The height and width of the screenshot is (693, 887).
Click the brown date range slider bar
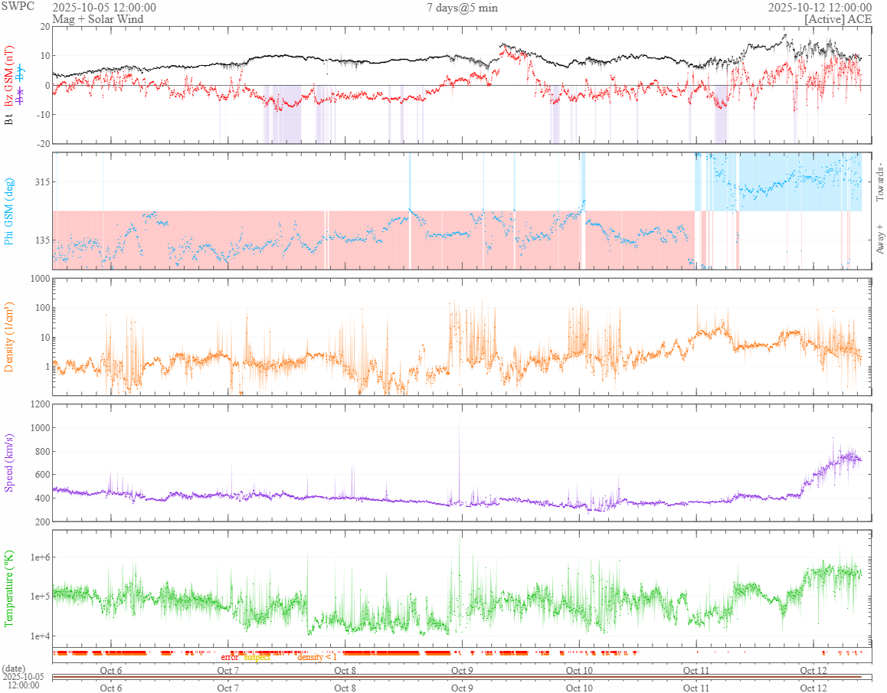click(x=457, y=677)
